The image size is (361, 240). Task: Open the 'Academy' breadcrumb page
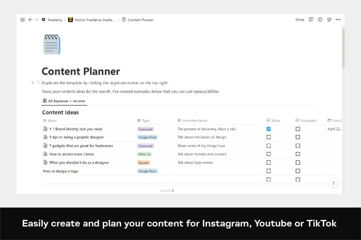pyautogui.click(x=55, y=20)
